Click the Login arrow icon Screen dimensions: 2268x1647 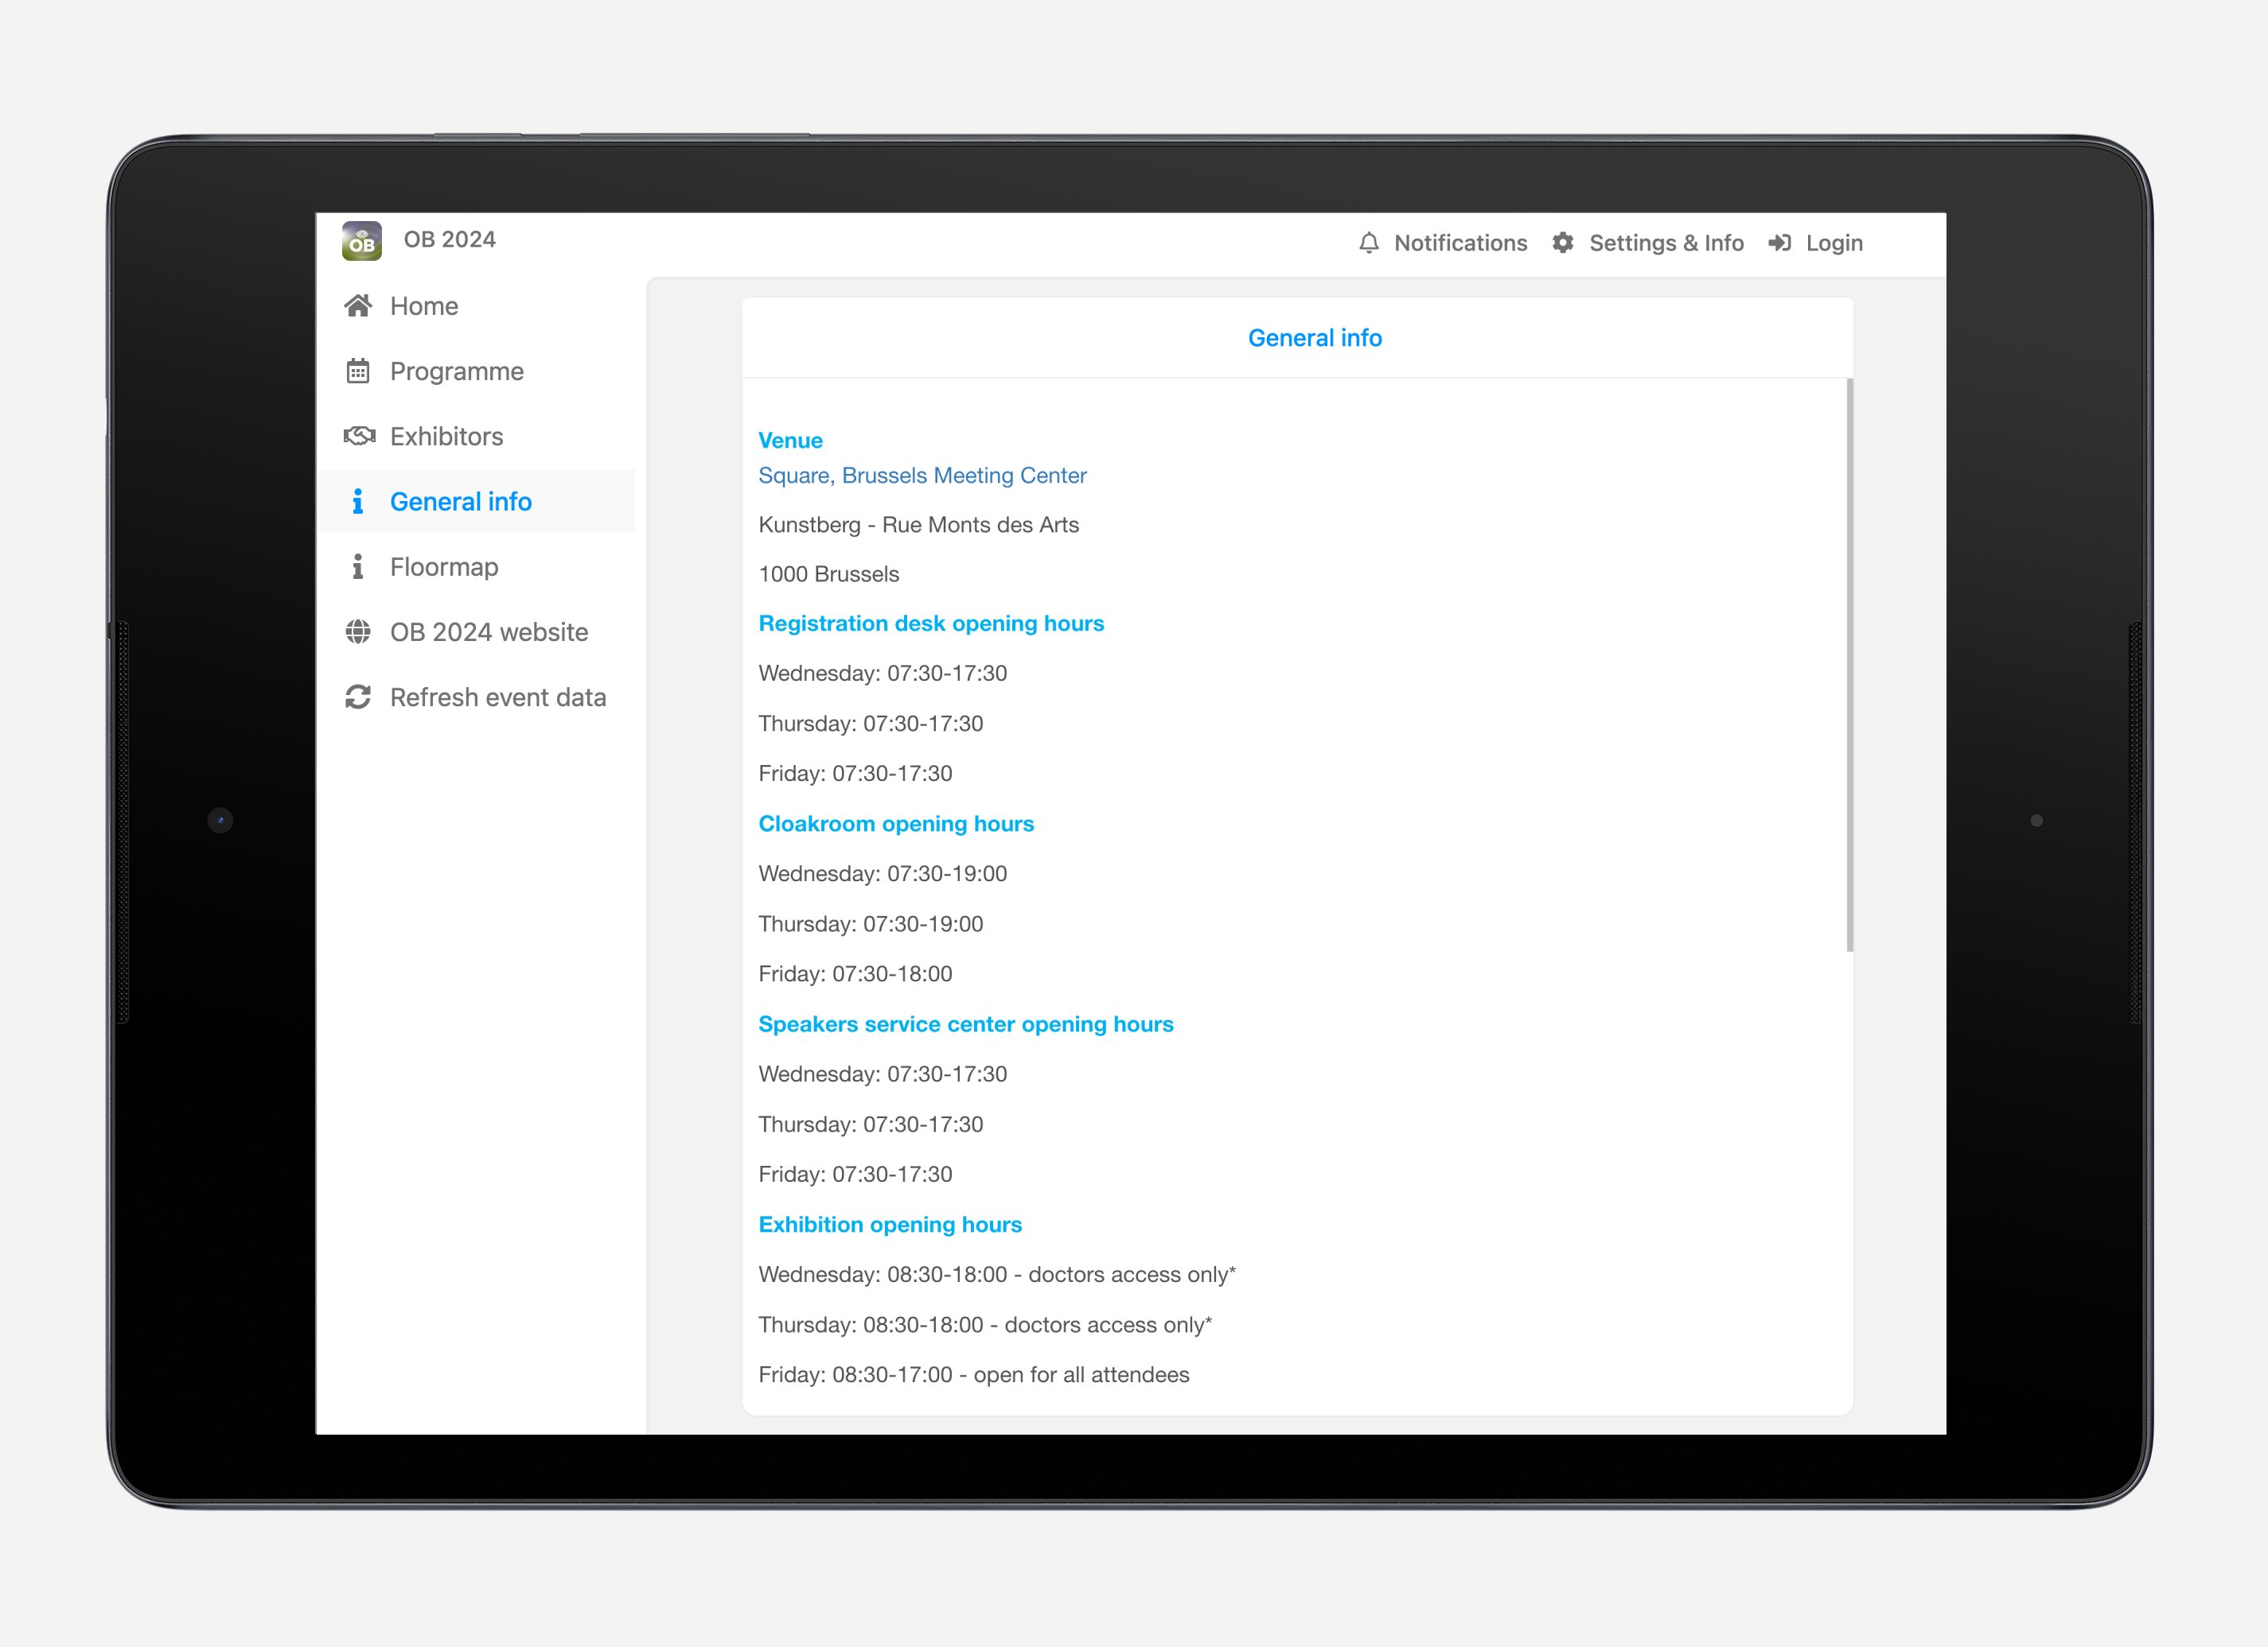coord(1779,243)
